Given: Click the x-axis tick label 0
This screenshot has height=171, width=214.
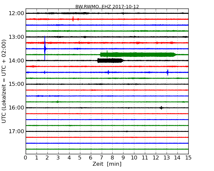Looking at the screenshot, I should tap(26, 158).
